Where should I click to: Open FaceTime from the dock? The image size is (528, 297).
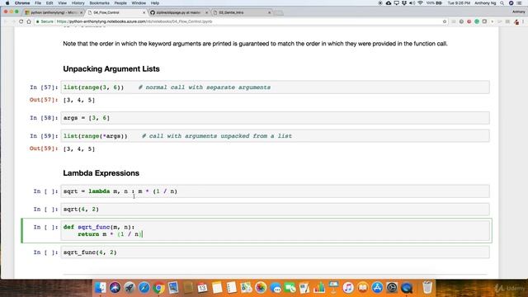290,288
